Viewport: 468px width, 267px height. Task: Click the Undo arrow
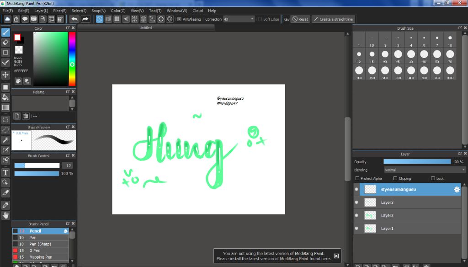[x=74, y=19]
